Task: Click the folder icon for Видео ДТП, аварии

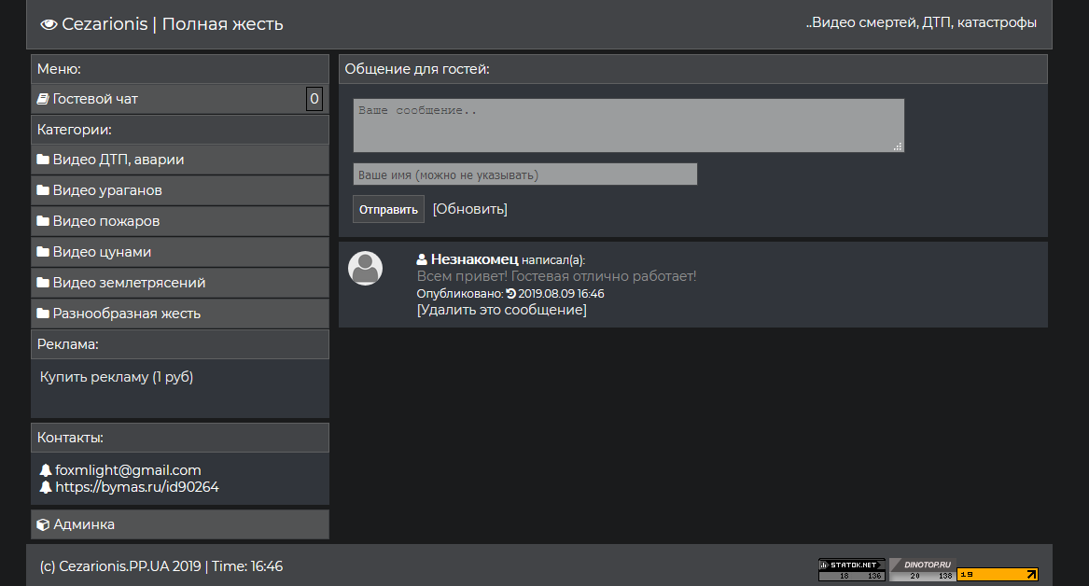Action: [43, 160]
